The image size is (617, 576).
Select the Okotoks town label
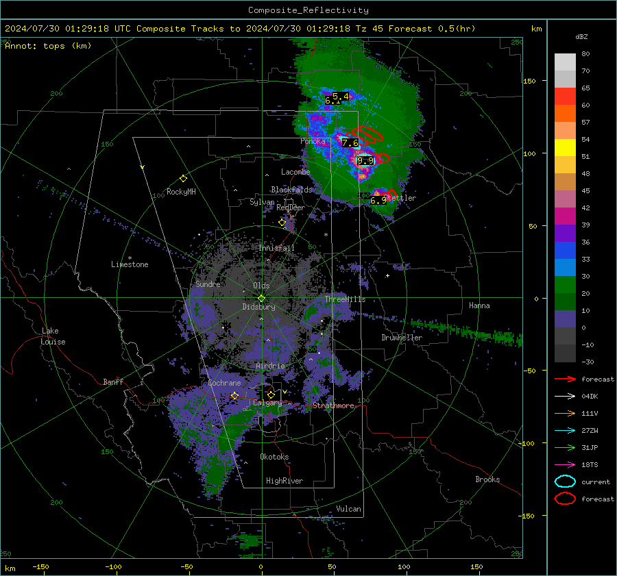(274, 457)
